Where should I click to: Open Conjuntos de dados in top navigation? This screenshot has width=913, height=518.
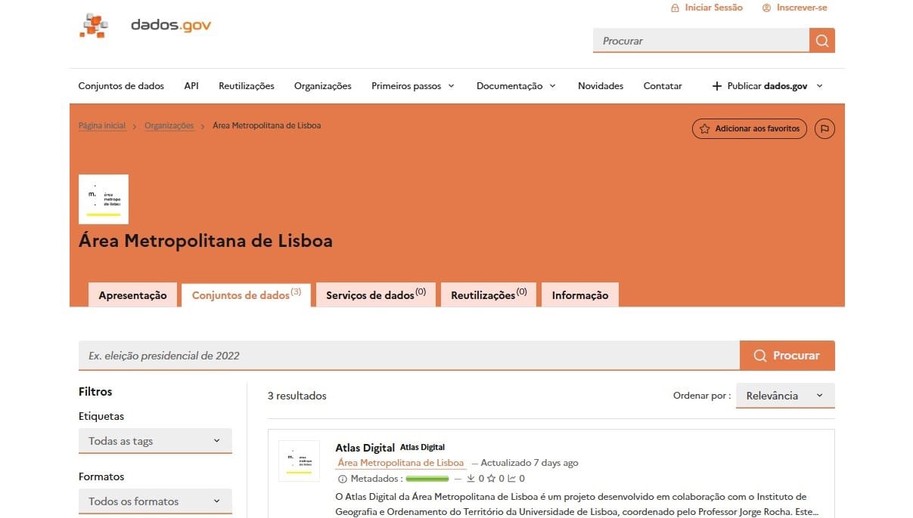click(x=121, y=86)
